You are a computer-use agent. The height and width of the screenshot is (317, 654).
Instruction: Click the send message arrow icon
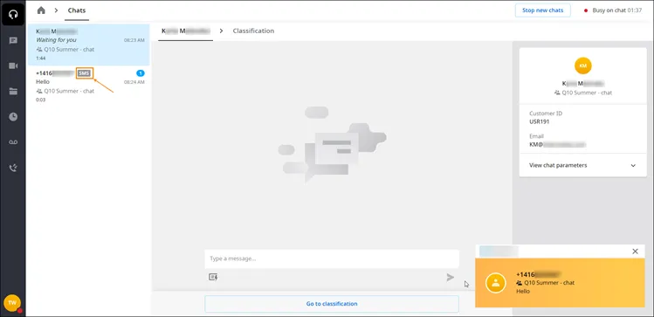(x=450, y=278)
